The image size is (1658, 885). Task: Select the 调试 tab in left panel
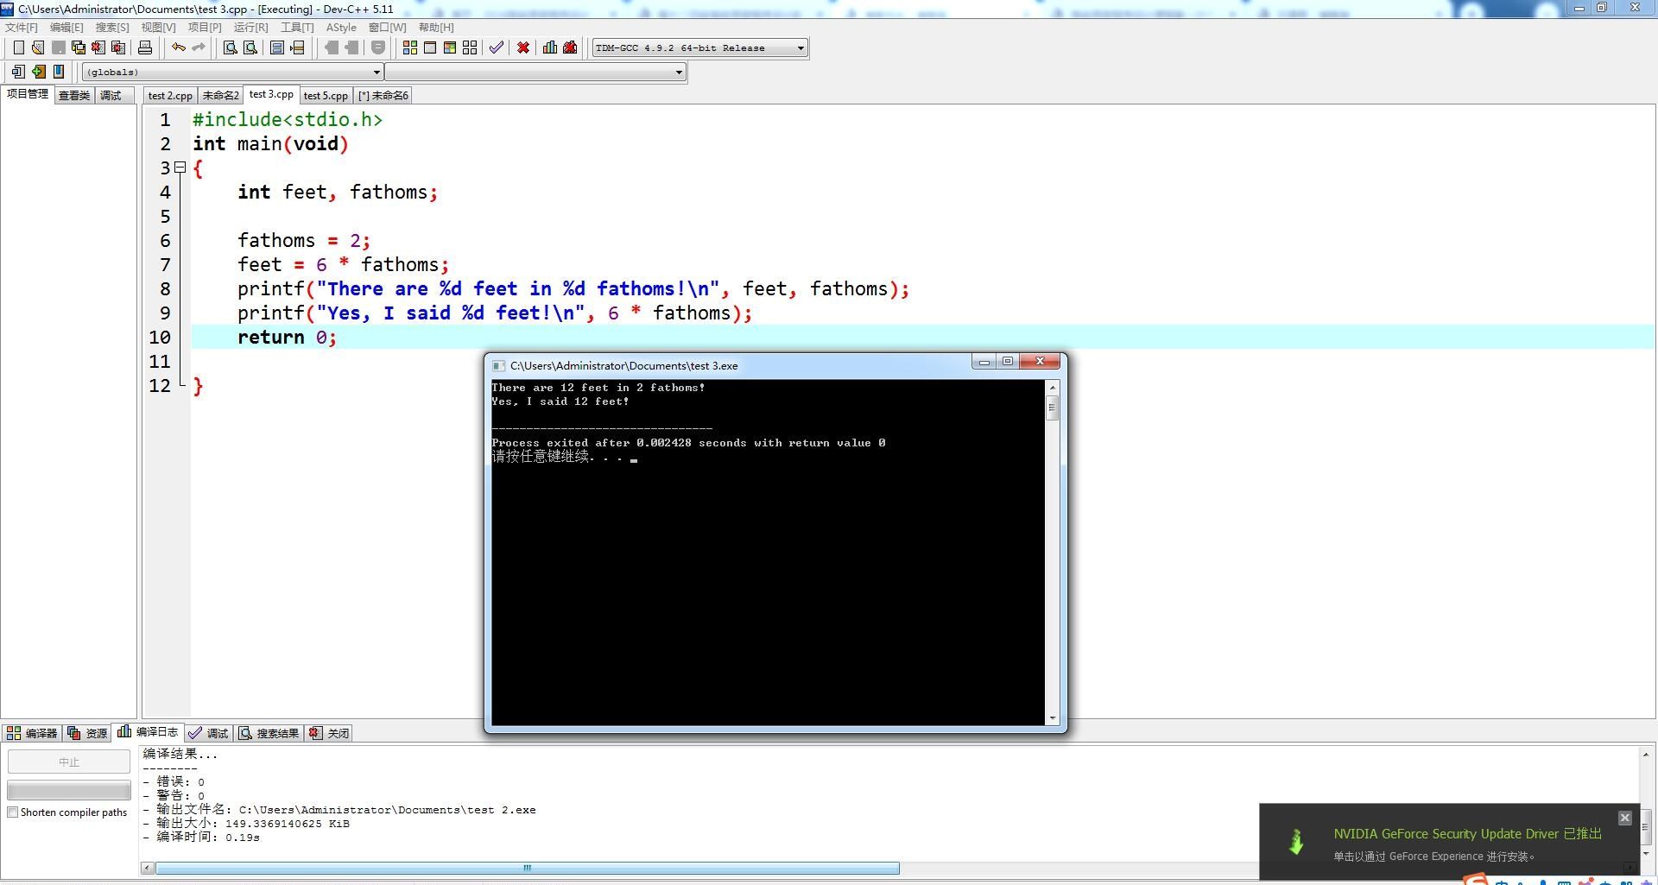pos(111,96)
